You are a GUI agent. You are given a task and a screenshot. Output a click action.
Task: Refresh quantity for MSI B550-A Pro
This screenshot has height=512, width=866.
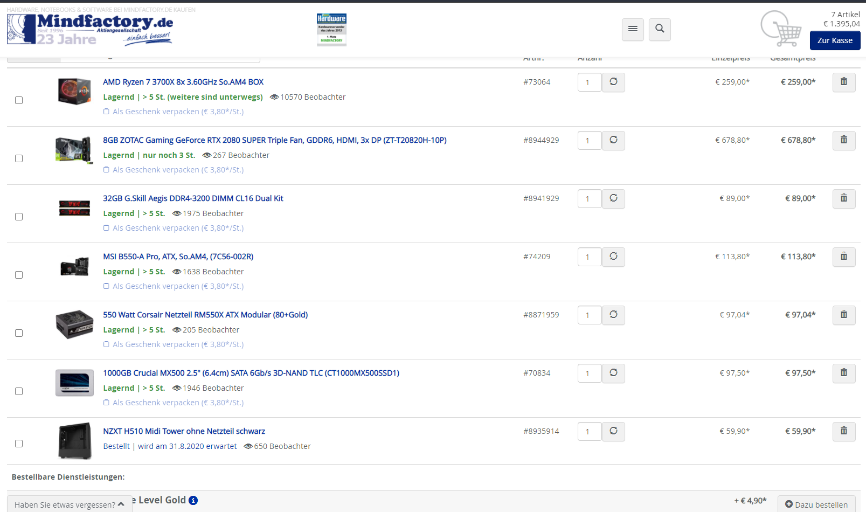(613, 257)
